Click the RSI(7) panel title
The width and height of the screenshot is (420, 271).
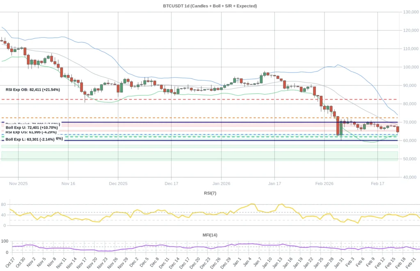pos(210,193)
